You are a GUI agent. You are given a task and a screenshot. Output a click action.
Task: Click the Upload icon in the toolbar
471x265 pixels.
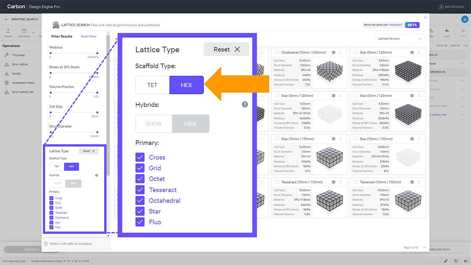8,31
